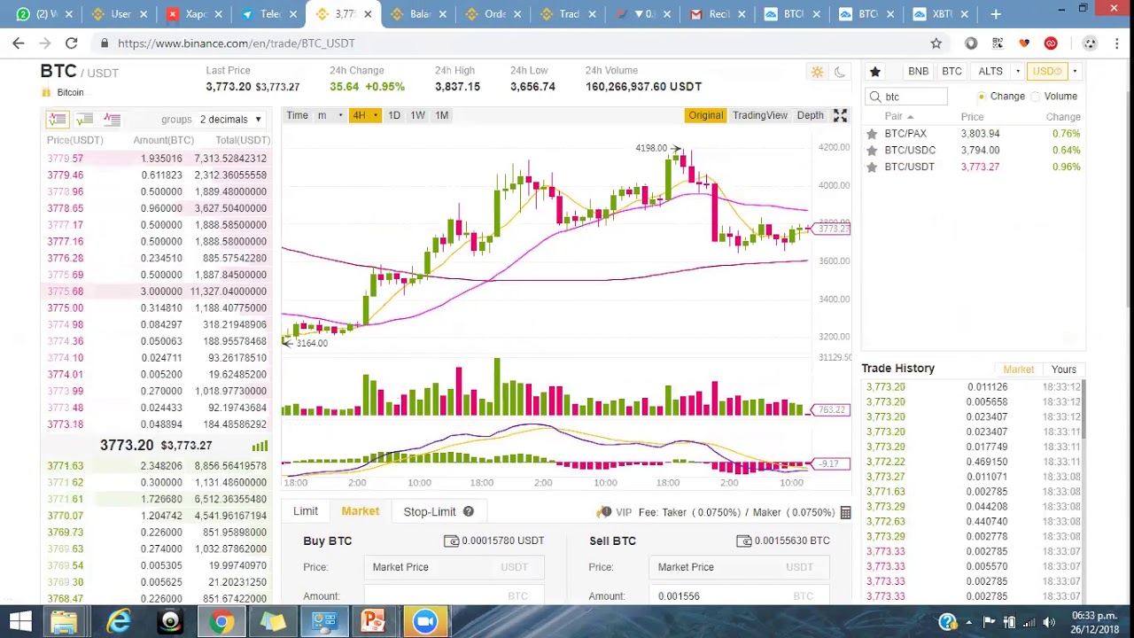Open favorites star filter in market list

click(x=874, y=71)
